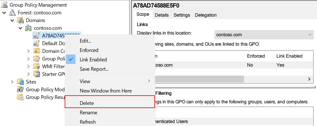Select the Sites folder icon
The image size is (317, 126).
[21, 82]
